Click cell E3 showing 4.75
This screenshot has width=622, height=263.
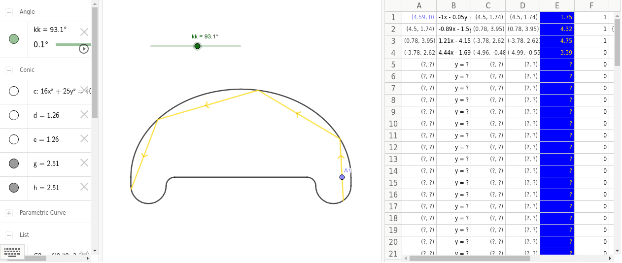point(557,41)
